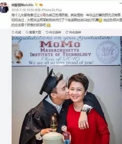Select 向左旋转 to rotate image left
The width and height of the screenshot is (122, 144).
53,32
